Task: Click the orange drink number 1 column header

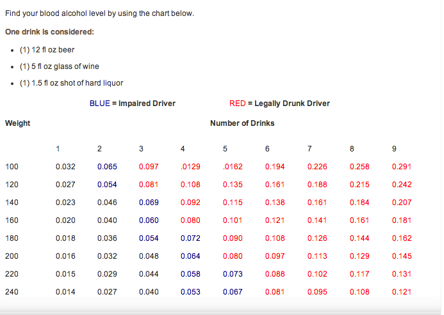Action: point(58,150)
